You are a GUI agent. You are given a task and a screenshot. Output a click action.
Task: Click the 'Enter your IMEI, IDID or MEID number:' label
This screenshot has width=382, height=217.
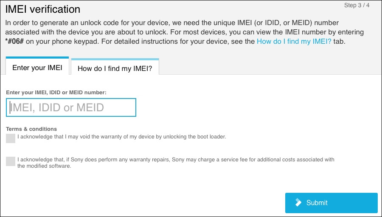(x=56, y=93)
